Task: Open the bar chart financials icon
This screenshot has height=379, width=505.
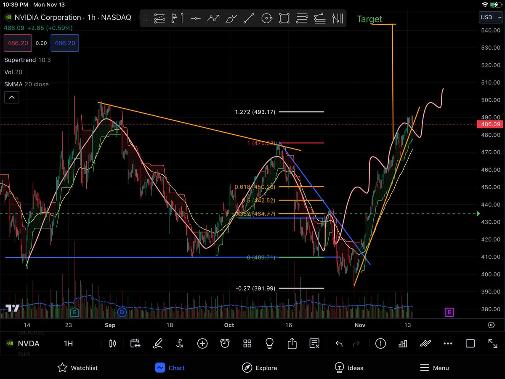Action: [x=403, y=344]
